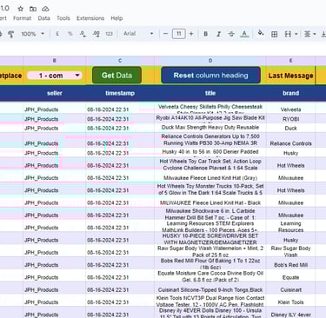
Task: Select Ryobi Jig Saw Blade Kit title
Action: click(x=210, y=118)
